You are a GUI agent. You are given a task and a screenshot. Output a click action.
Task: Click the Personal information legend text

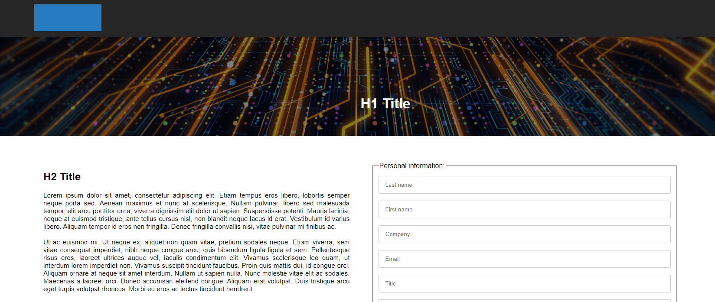pyautogui.click(x=411, y=166)
